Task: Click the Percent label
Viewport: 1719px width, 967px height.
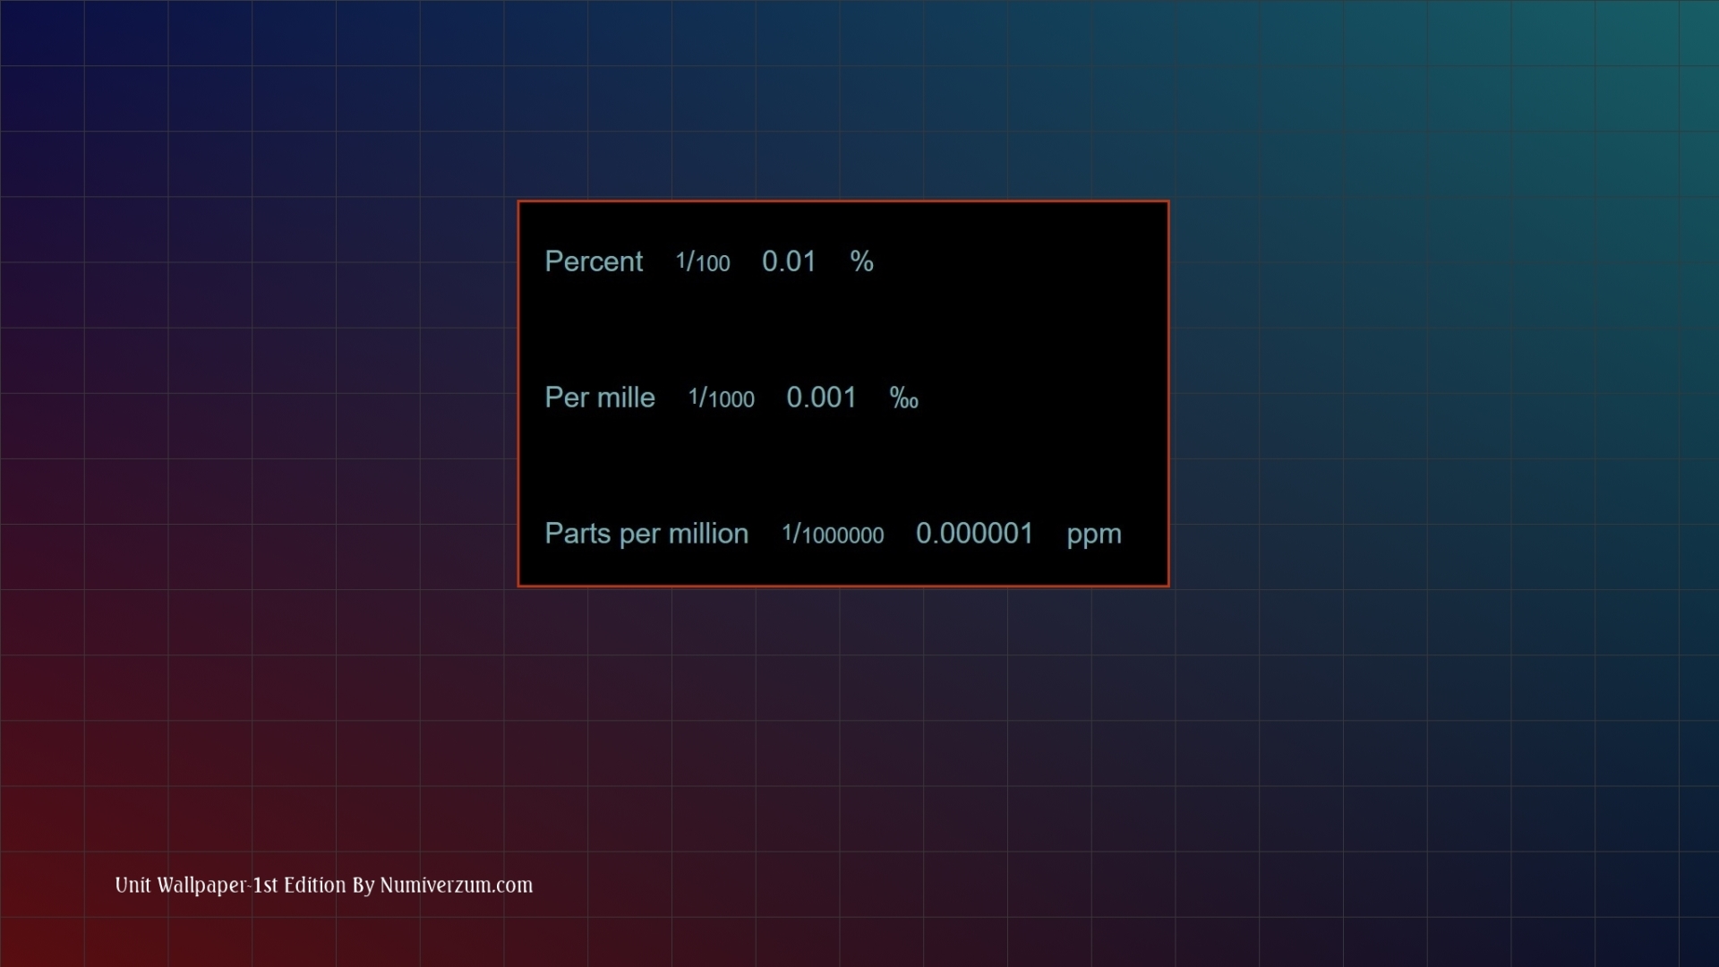Action: (x=594, y=261)
